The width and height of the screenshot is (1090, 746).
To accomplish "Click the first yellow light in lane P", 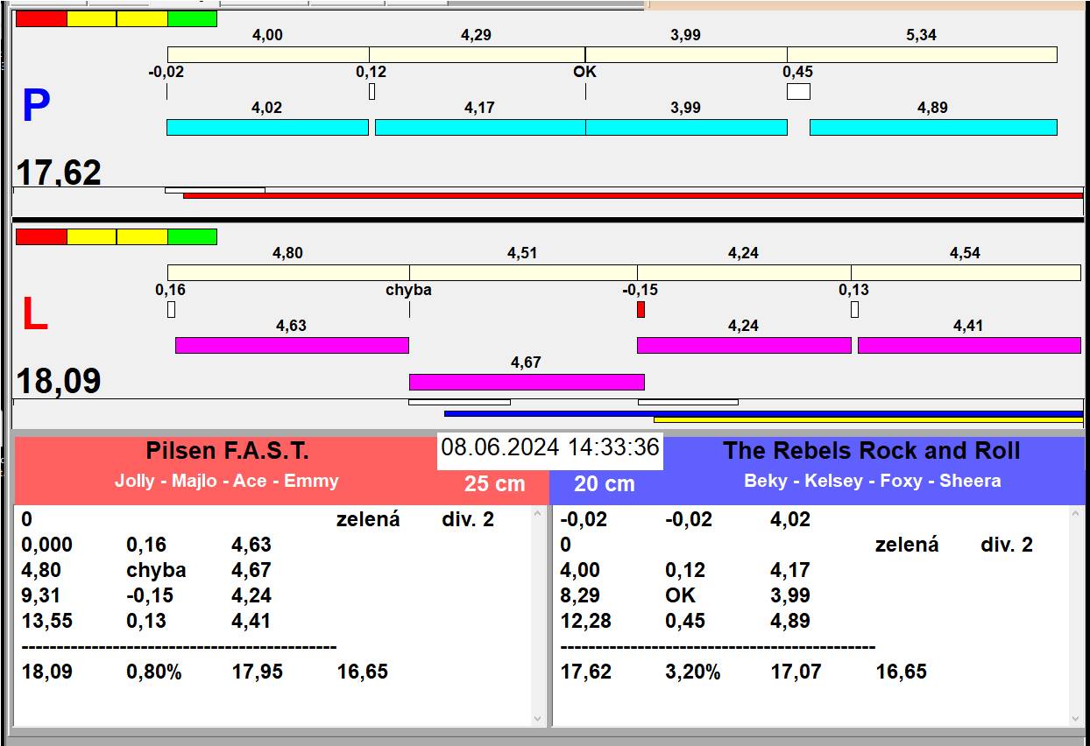I will (91, 18).
